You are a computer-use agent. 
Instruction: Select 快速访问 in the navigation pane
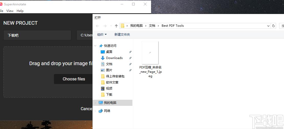[110, 46]
